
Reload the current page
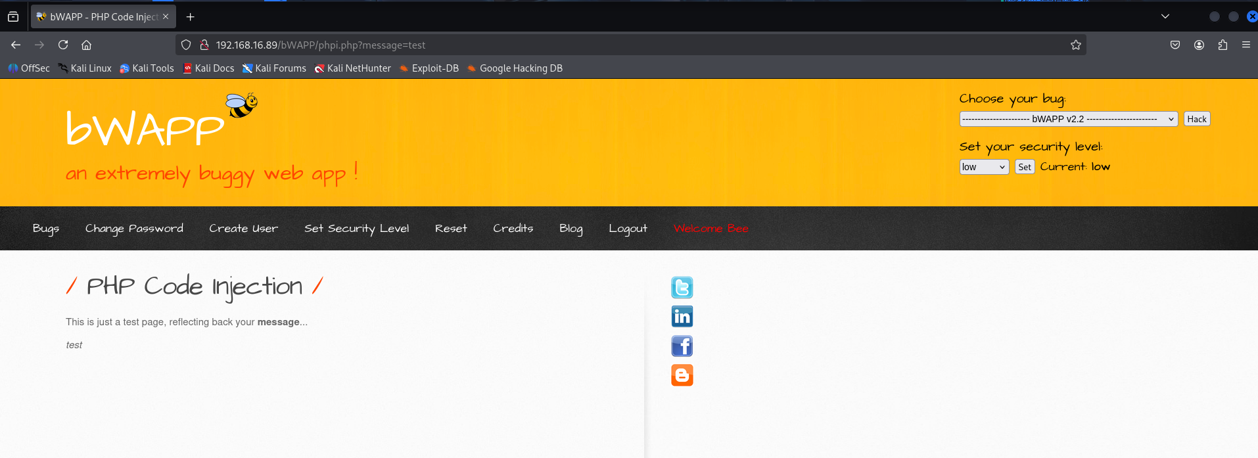(x=63, y=45)
